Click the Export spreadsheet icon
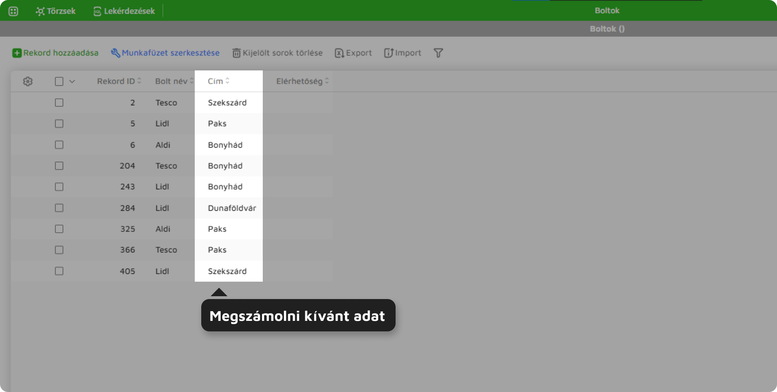This screenshot has width=777, height=392. (339, 53)
